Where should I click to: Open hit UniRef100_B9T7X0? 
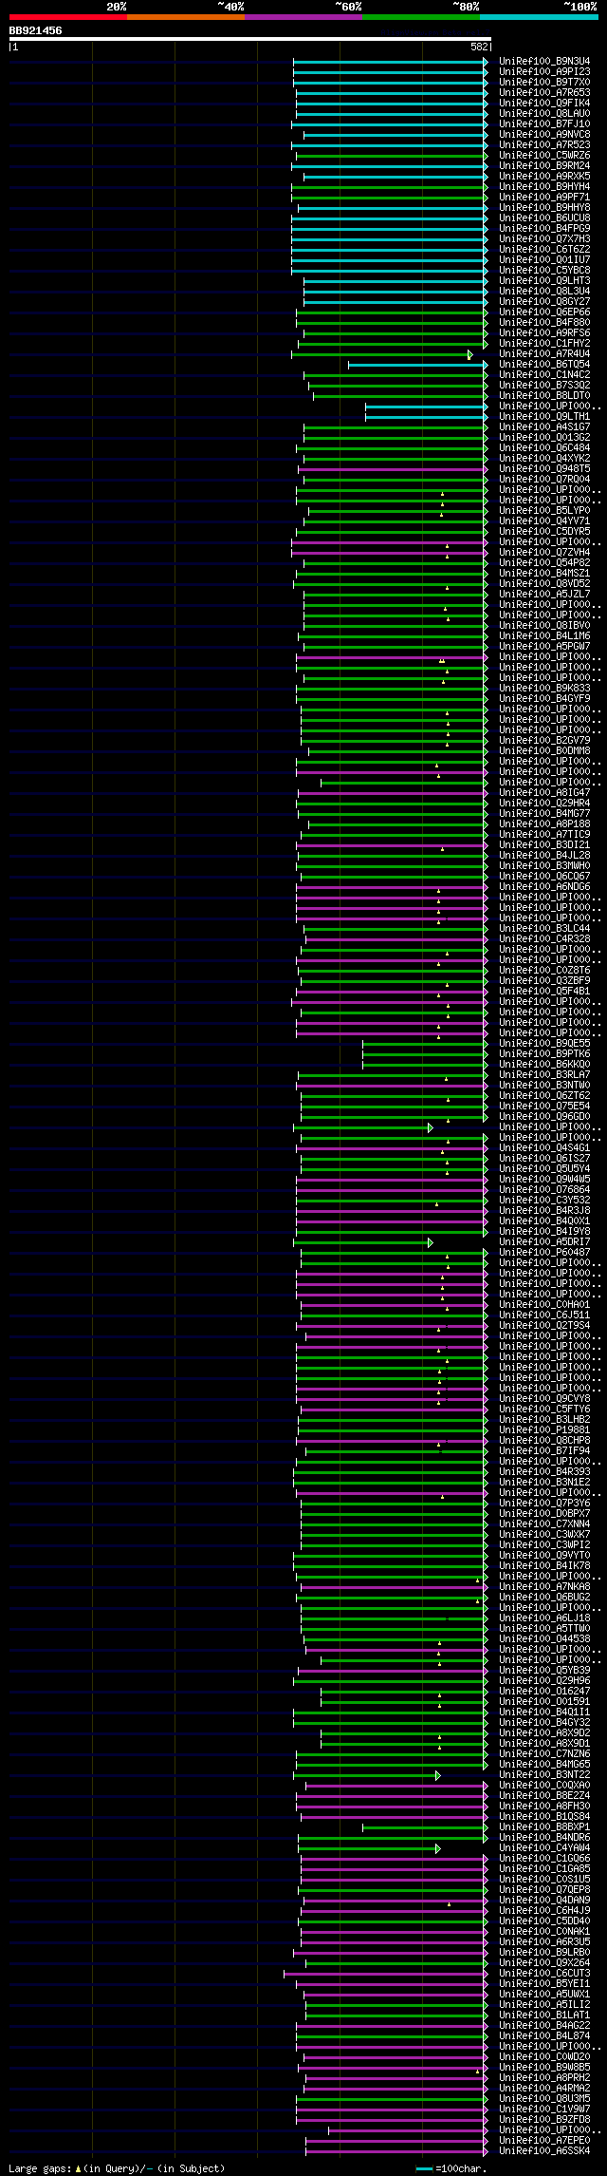(x=544, y=83)
